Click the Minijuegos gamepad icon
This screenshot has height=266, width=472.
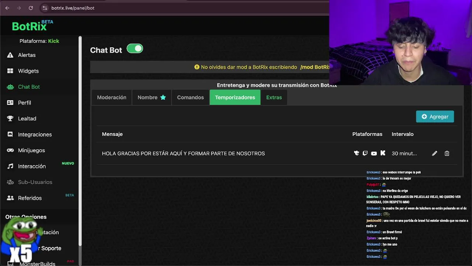[10, 150]
